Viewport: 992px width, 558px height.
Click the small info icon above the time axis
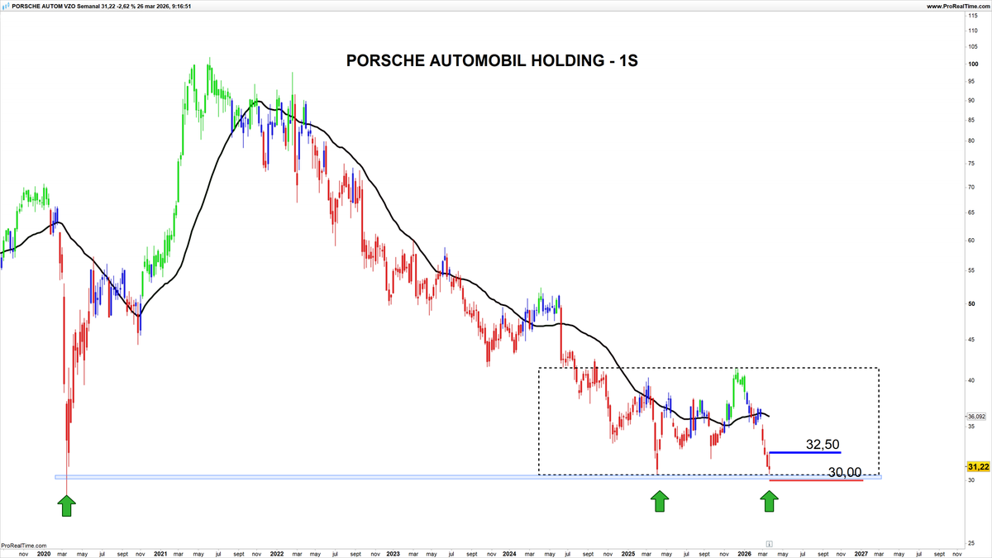pos(769,544)
